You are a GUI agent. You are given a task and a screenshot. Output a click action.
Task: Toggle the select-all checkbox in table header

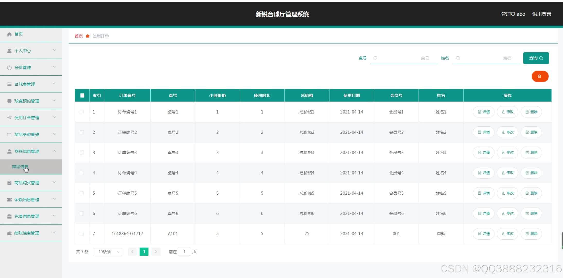(x=82, y=95)
